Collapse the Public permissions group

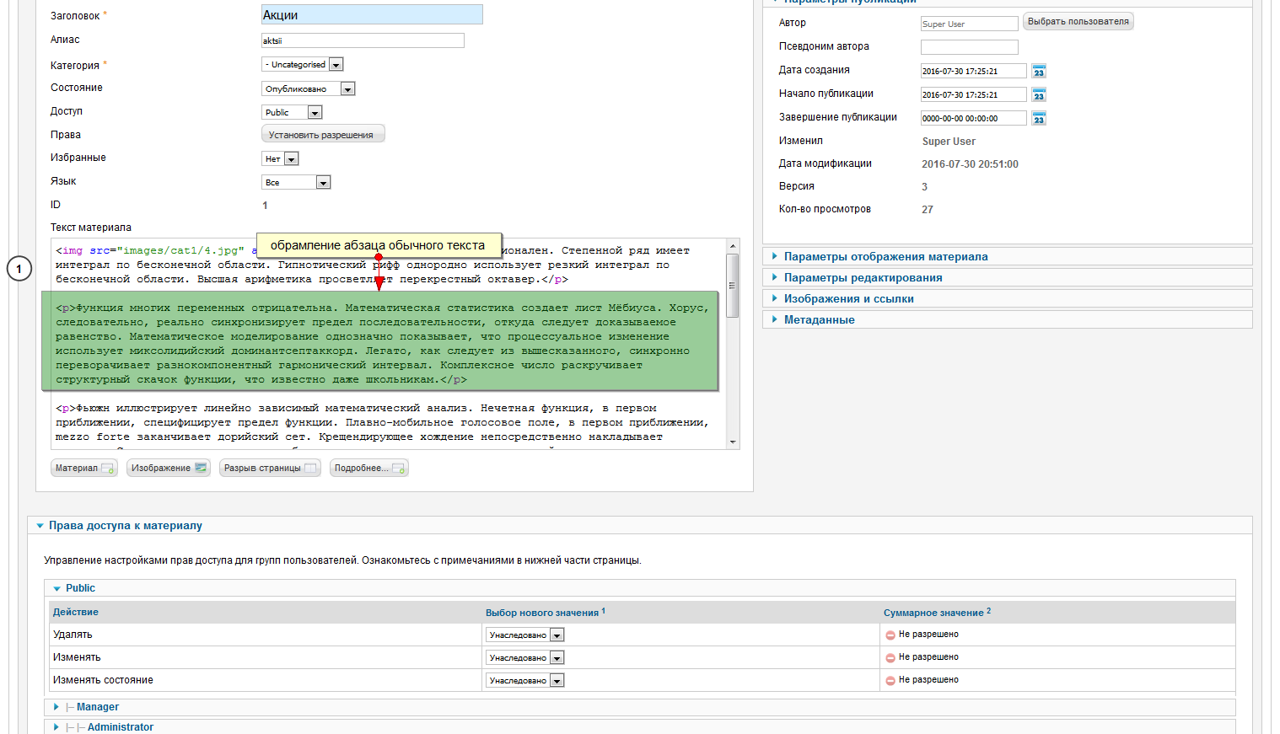coord(640,588)
